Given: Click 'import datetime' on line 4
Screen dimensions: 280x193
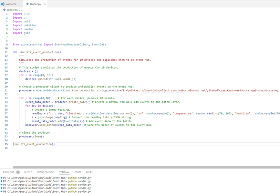Looking at the screenshot, I should coord(24,26).
